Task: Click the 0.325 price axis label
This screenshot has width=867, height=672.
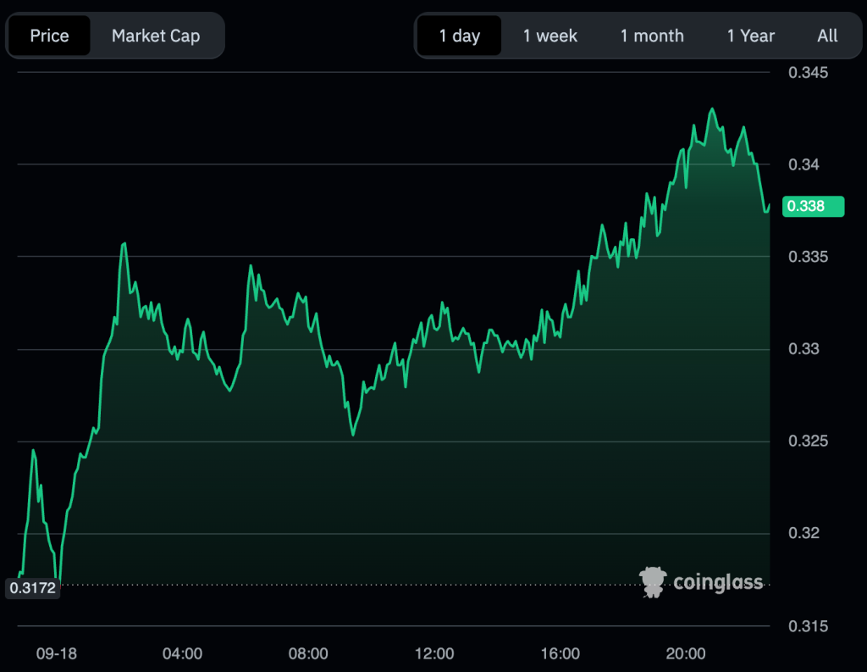Action: [808, 442]
